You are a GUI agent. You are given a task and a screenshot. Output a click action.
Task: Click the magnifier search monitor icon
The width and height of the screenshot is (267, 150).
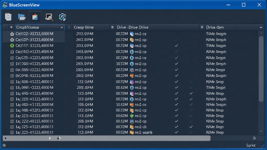49,17
